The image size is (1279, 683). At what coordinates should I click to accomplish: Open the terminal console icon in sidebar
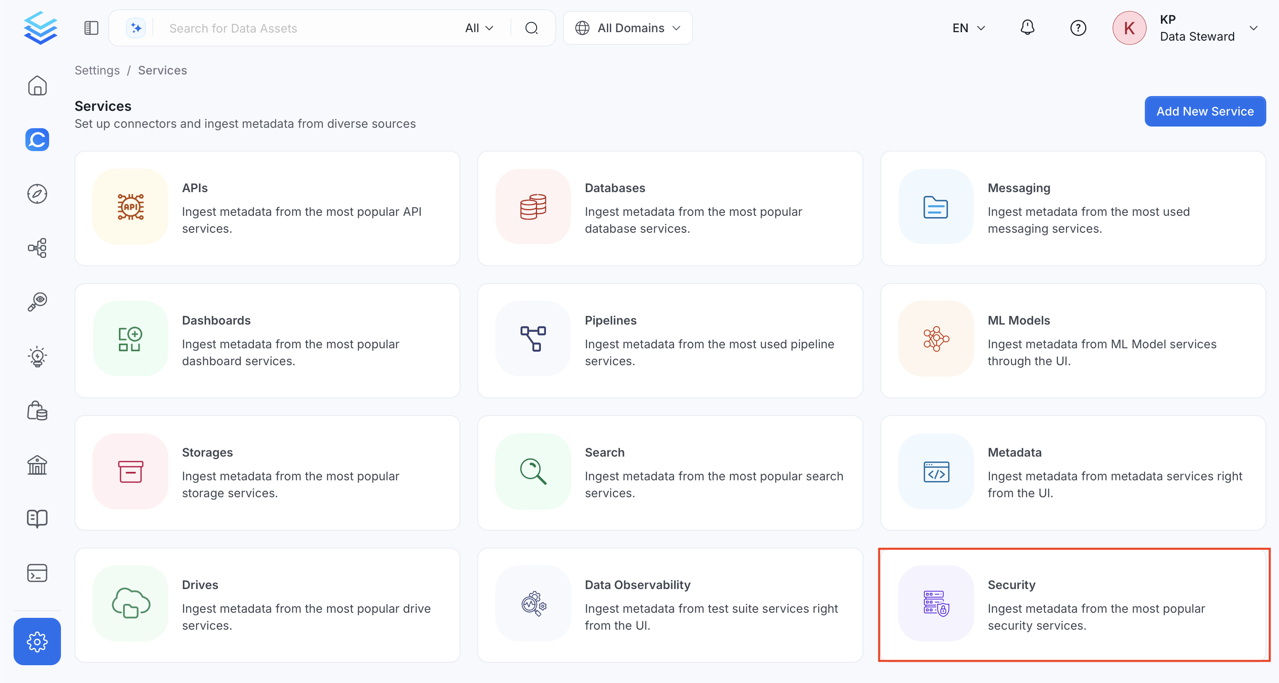click(37, 573)
